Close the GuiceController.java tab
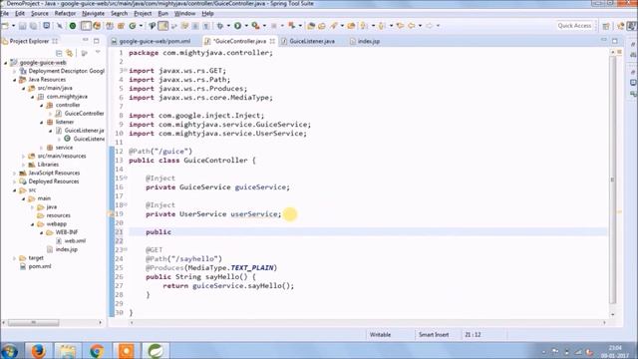 pyautogui.click(x=272, y=41)
